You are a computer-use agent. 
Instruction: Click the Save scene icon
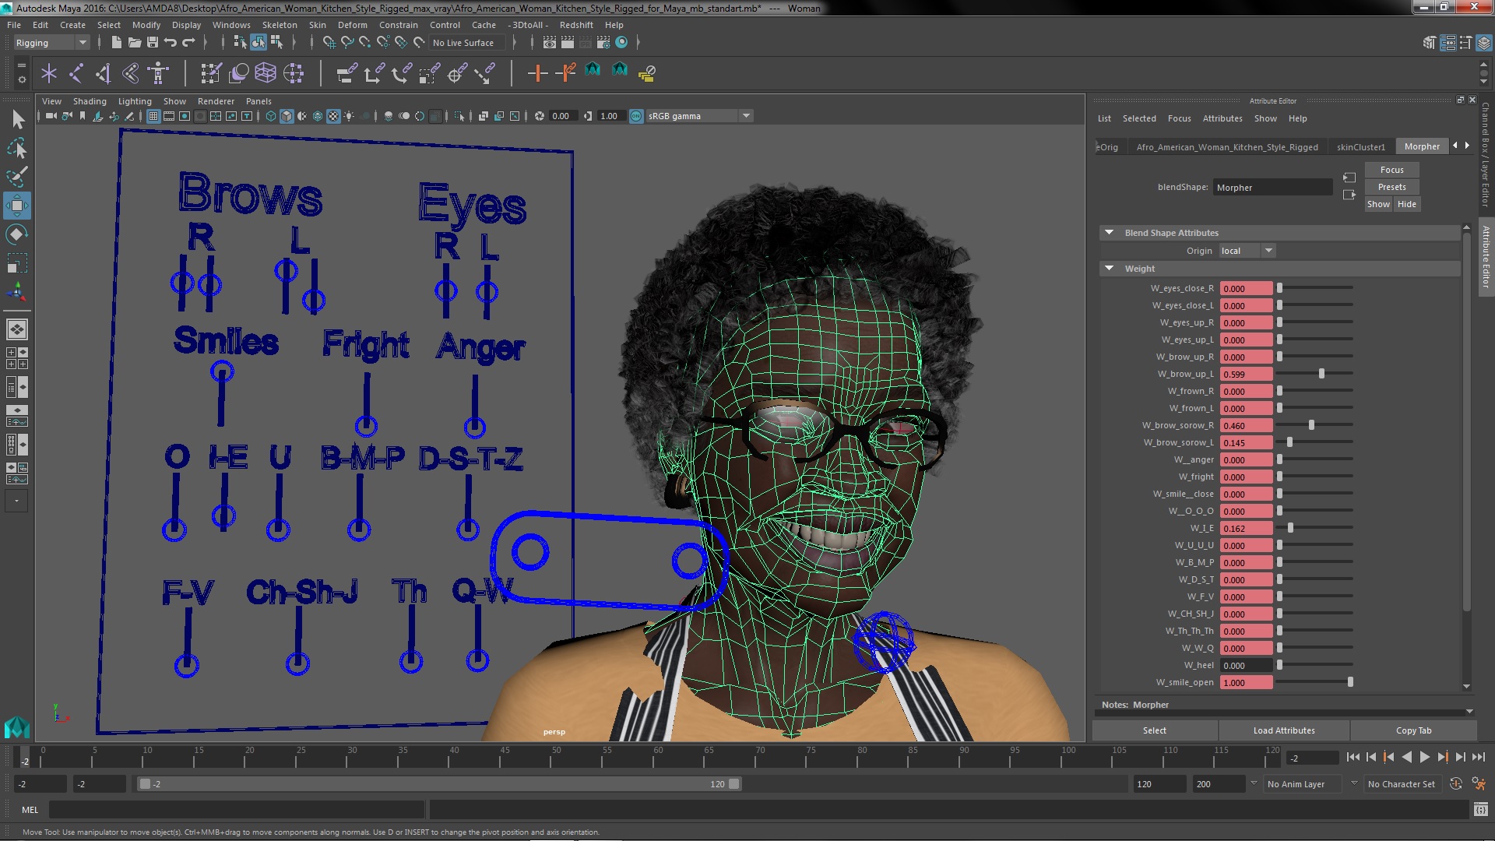[x=153, y=43]
